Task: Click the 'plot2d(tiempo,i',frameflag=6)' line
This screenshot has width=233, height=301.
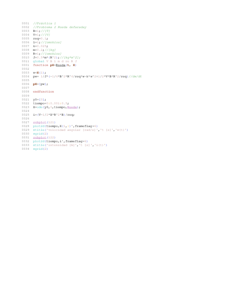Action: point(60,141)
